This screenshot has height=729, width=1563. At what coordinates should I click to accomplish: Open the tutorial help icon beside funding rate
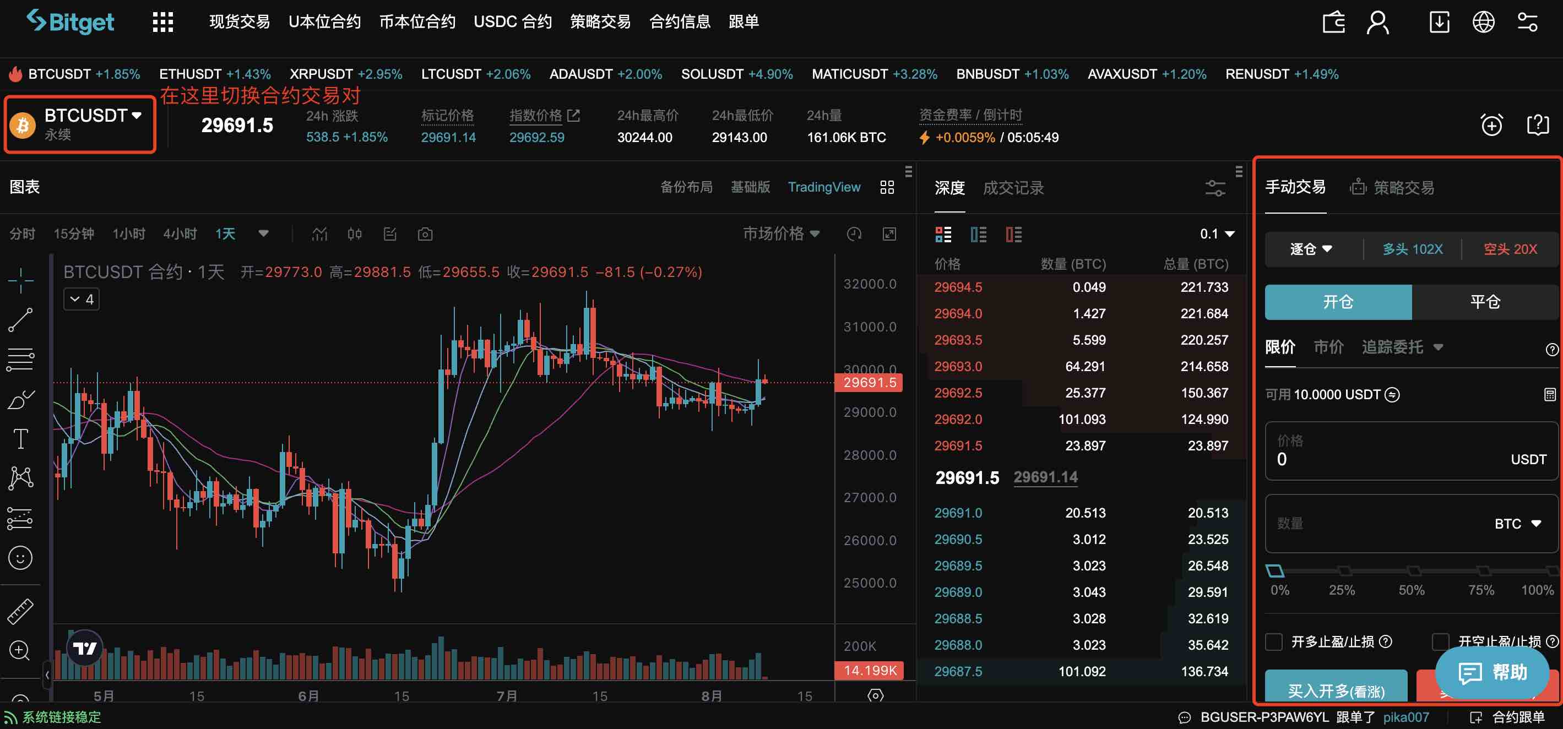1538,125
